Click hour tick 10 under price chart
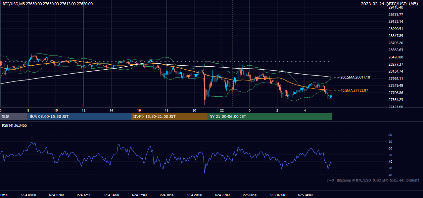This screenshot has height=198, width=423. (56, 110)
